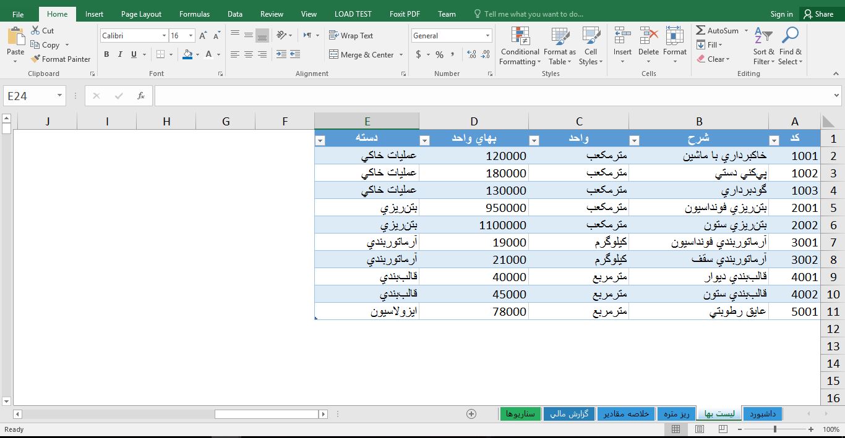Align text right
845x438 pixels.
point(262,54)
